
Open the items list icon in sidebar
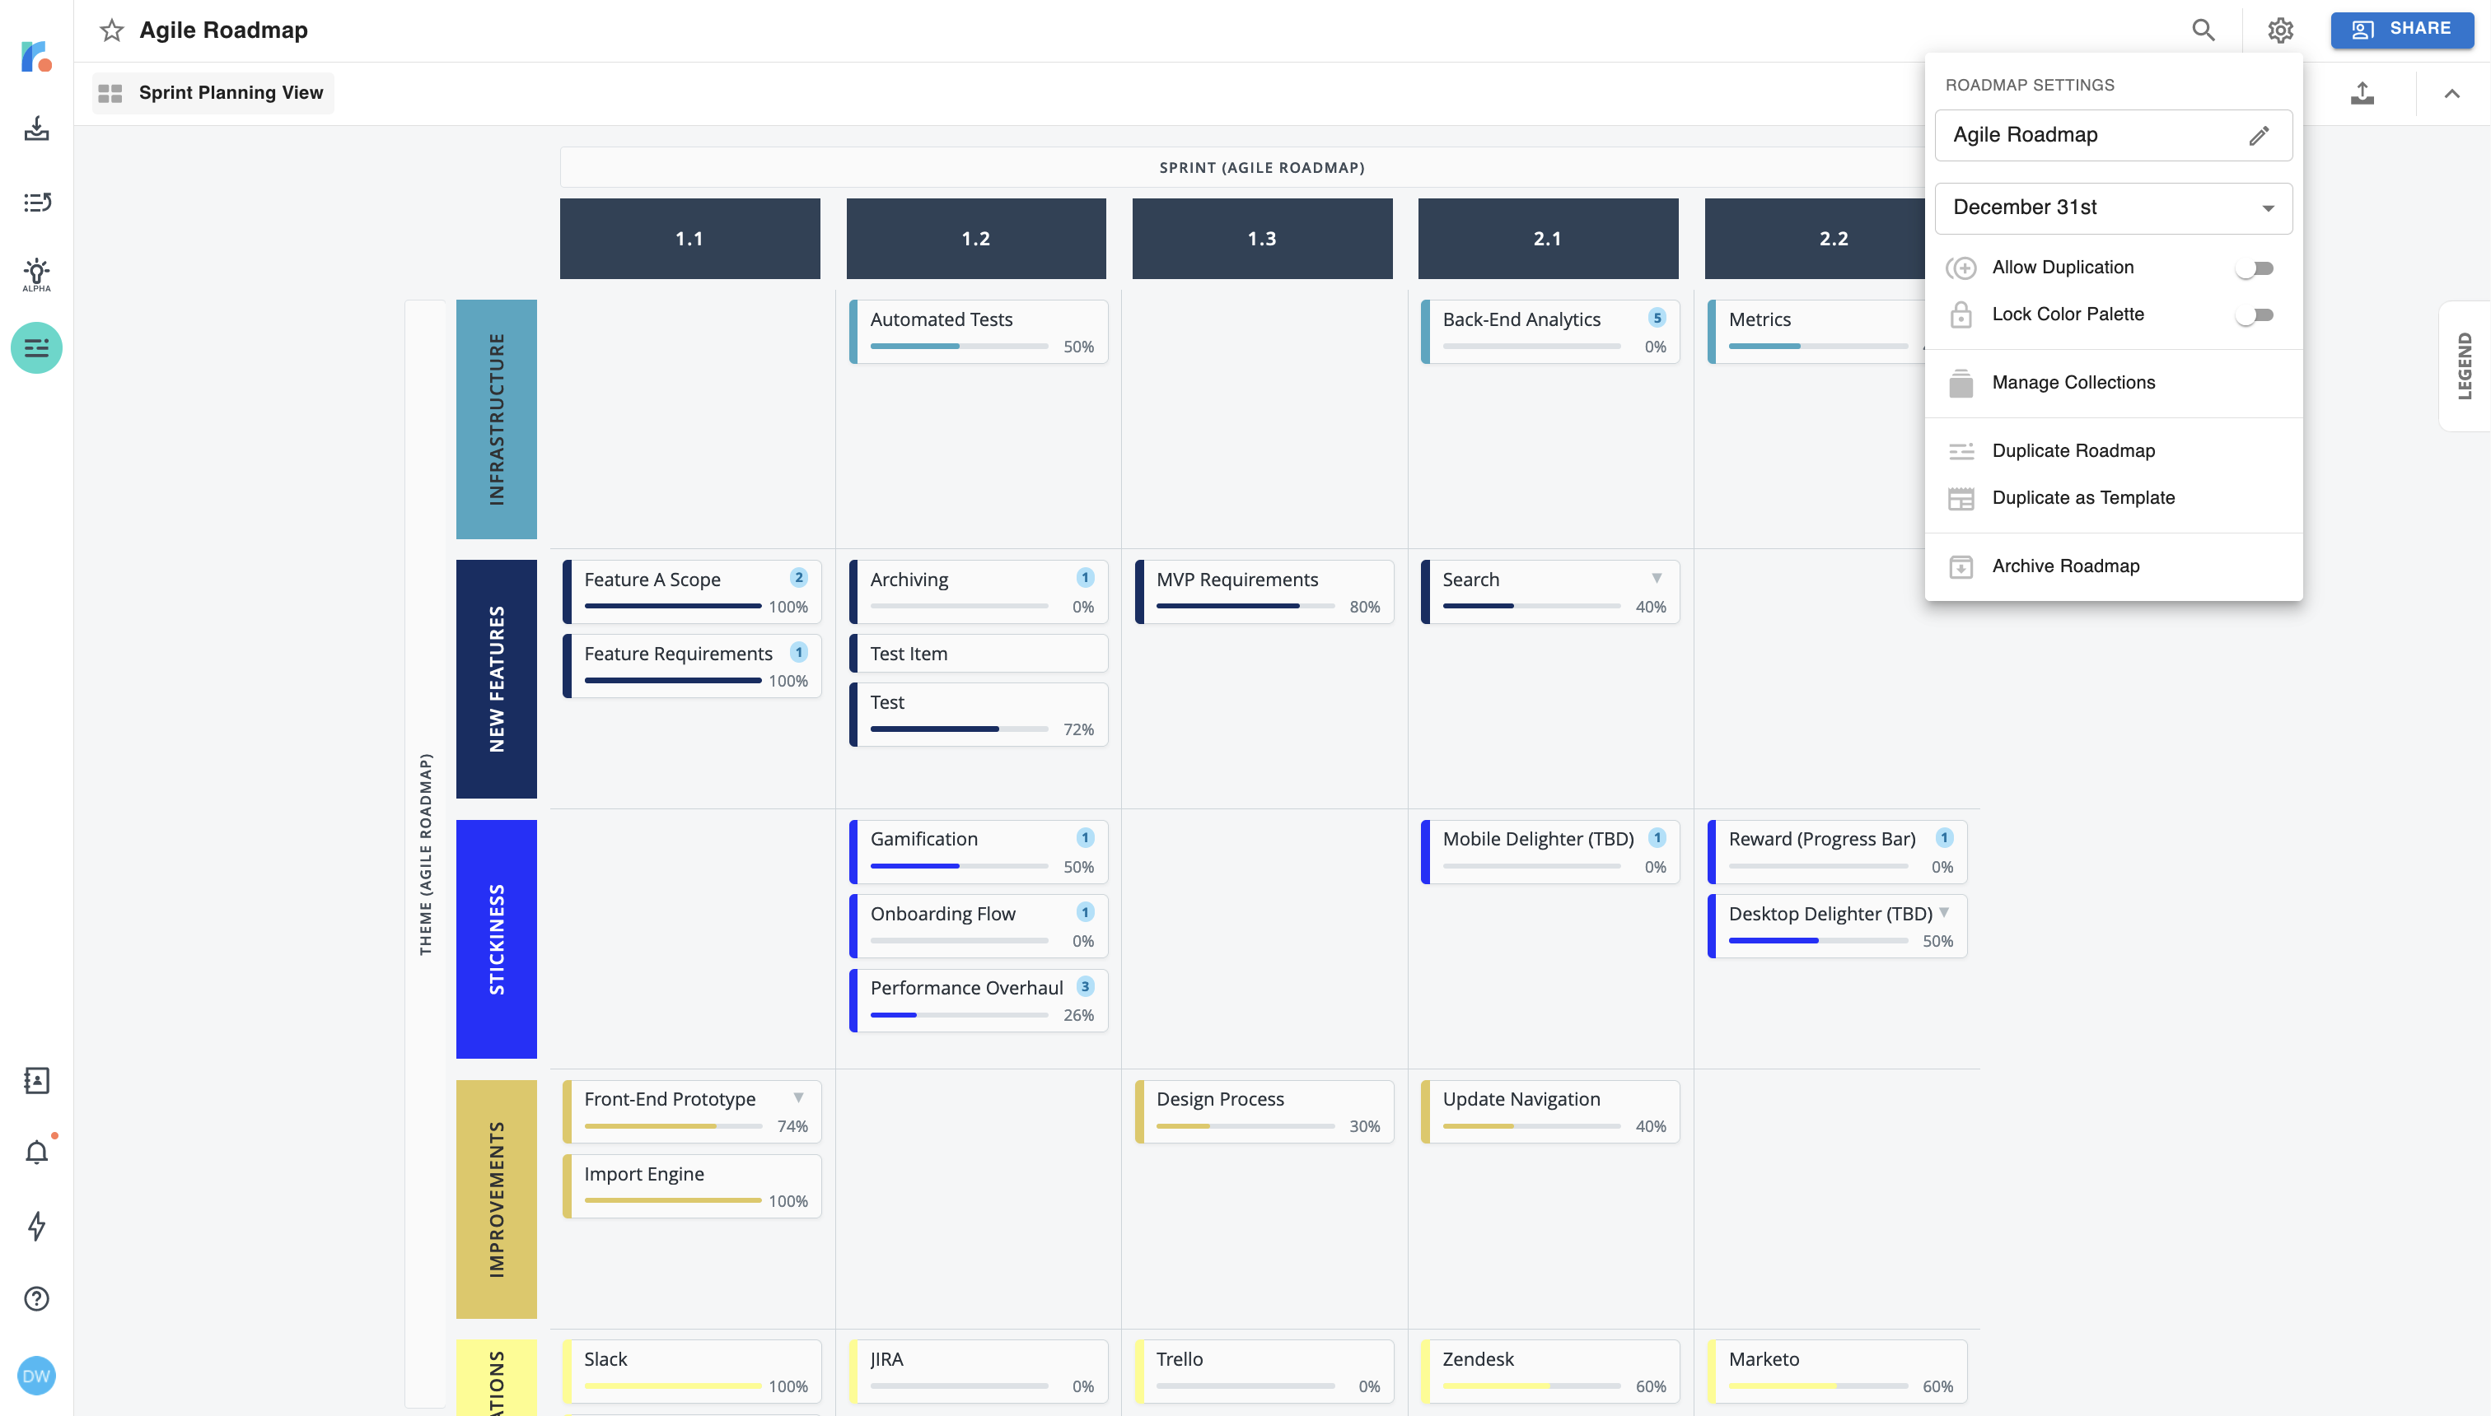tap(36, 202)
